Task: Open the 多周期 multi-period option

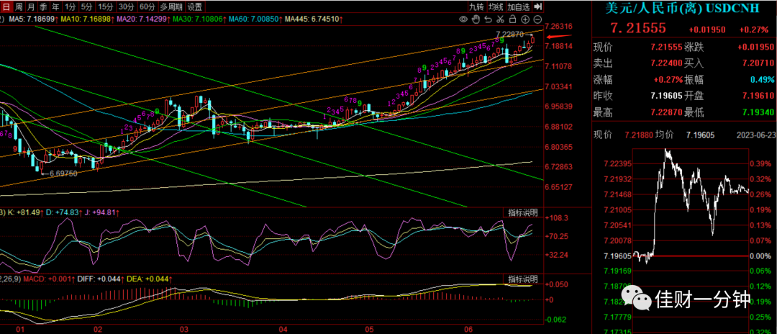Action: point(171,7)
